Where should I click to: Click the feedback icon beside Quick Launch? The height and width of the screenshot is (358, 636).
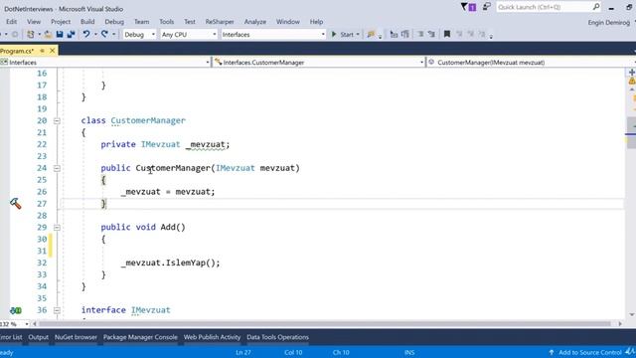(x=486, y=7)
